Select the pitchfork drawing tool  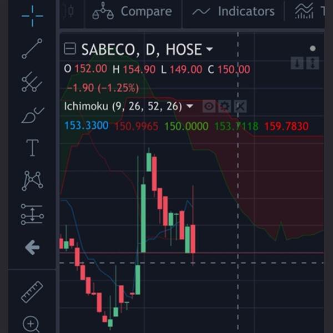click(32, 82)
